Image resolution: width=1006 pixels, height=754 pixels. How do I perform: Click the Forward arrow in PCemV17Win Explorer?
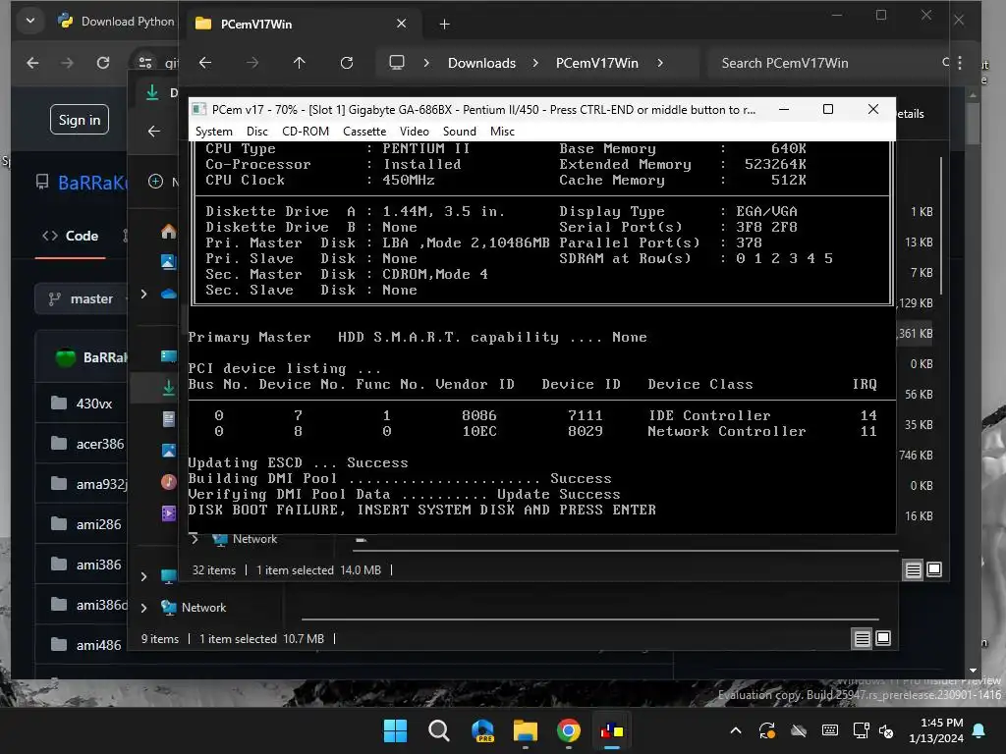252,63
